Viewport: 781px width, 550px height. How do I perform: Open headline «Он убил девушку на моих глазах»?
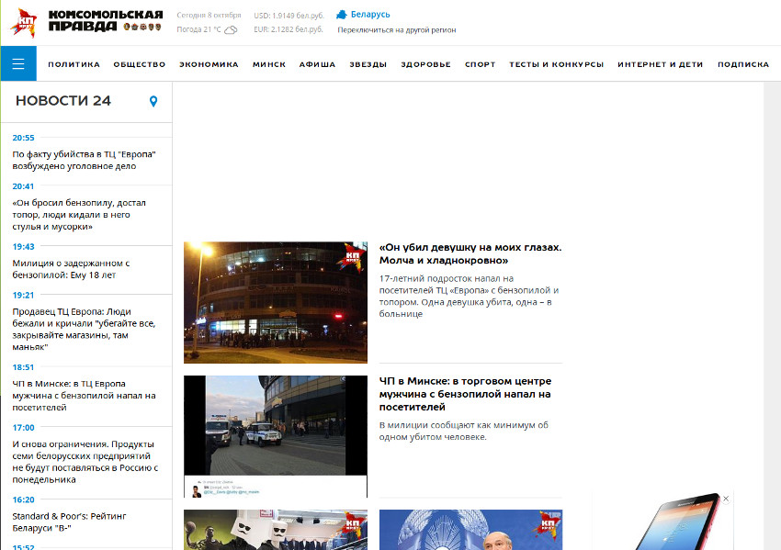[x=470, y=253]
